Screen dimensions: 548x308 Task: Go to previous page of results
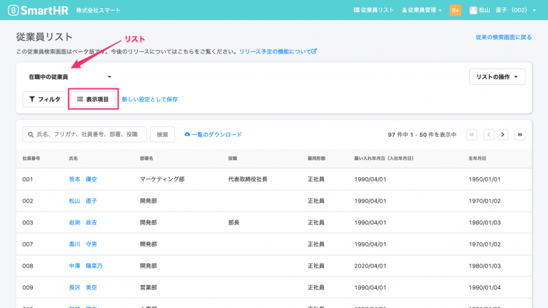pos(488,134)
